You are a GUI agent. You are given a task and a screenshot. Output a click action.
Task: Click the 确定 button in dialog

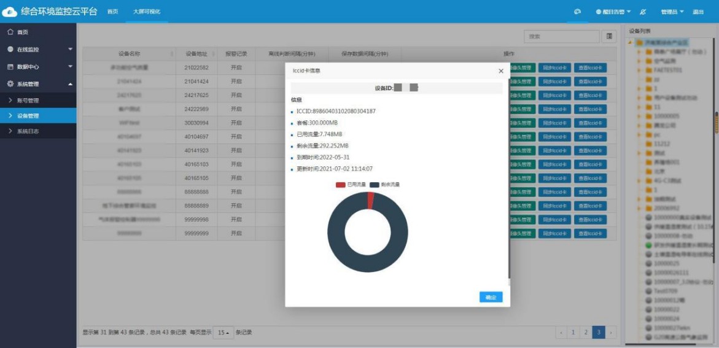point(491,297)
